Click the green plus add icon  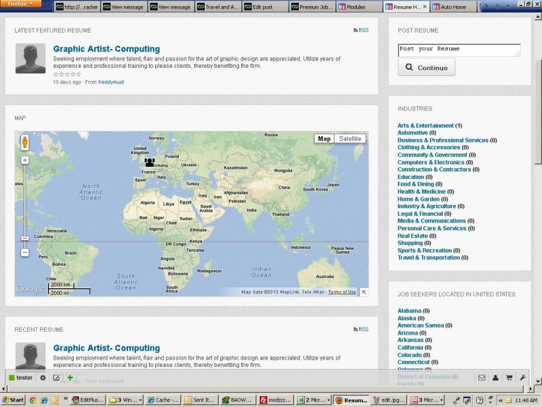click(x=70, y=378)
